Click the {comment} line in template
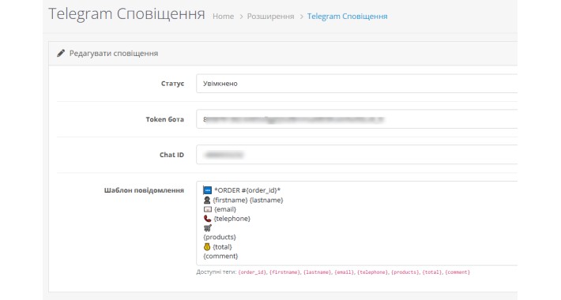The width and height of the screenshot is (561, 300). click(x=220, y=256)
